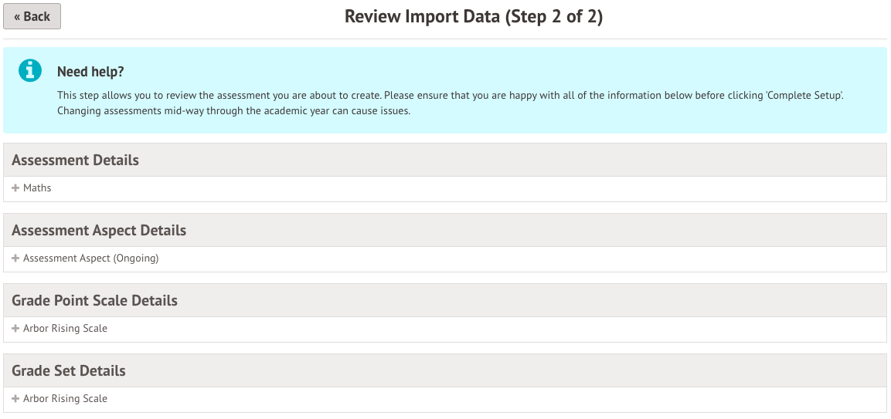This screenshot has width=891, height=419.
Task: Expand the Assessment Aspect (Ongoing) row
Action: [90, 258]
